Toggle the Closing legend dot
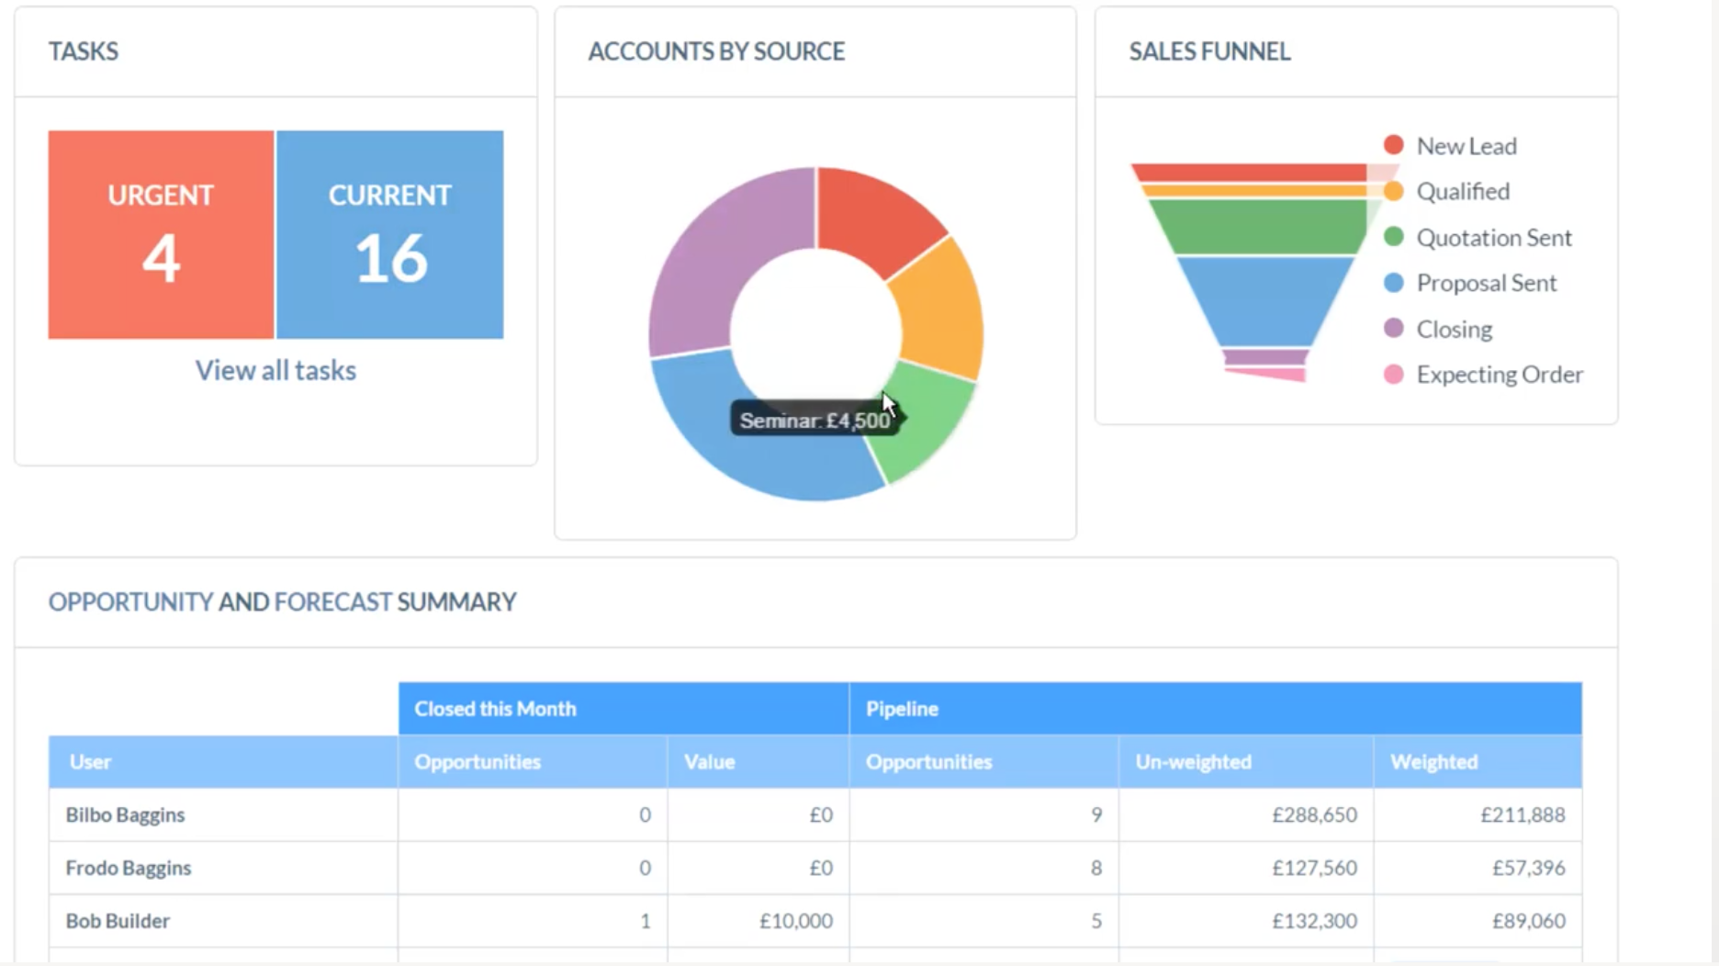 pos(1393,328)
